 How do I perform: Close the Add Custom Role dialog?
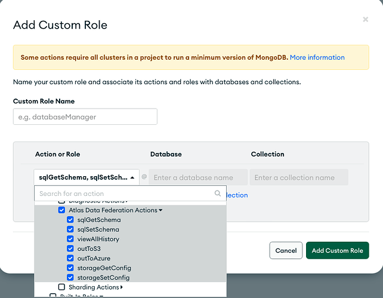tap(365, 20)
